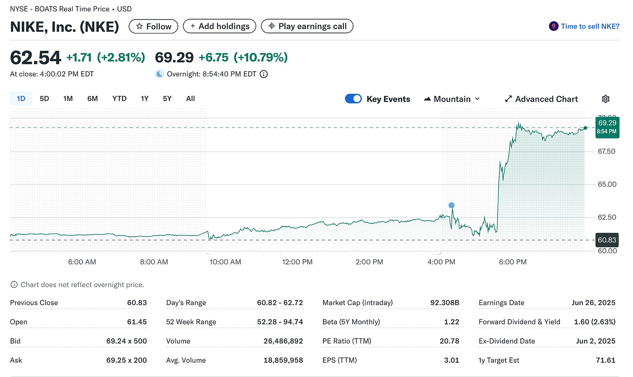The width and height of the screenshot is (633, 377).
Task: Add holdings for NKE
Action: point(220,26)
